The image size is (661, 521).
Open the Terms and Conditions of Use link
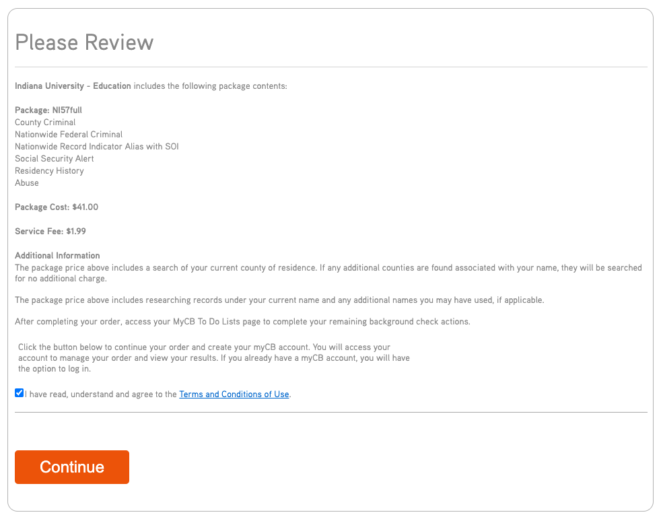click(x=234, y=394)
